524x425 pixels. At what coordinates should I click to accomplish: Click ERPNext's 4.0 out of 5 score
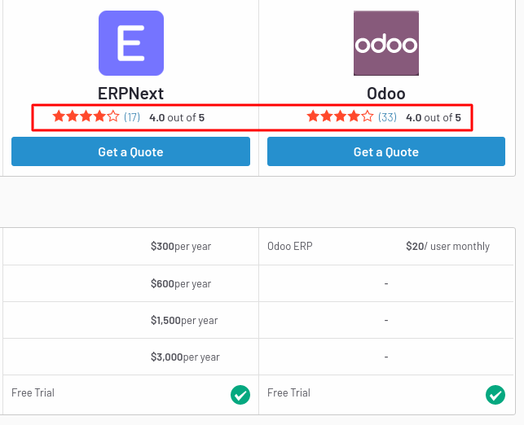tap(177, 117)
